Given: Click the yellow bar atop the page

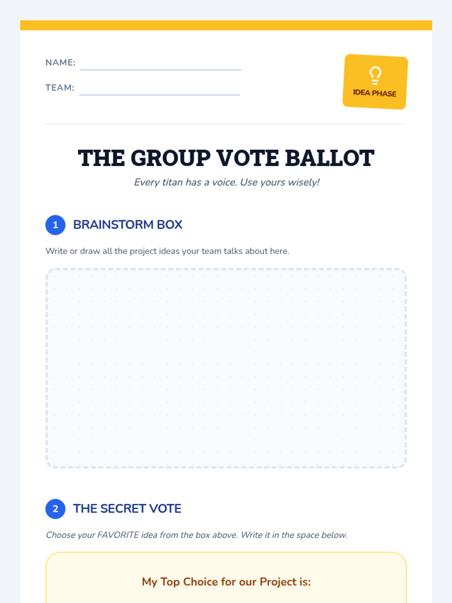Looking at the screenshot, I should click(x=226, y=25).
